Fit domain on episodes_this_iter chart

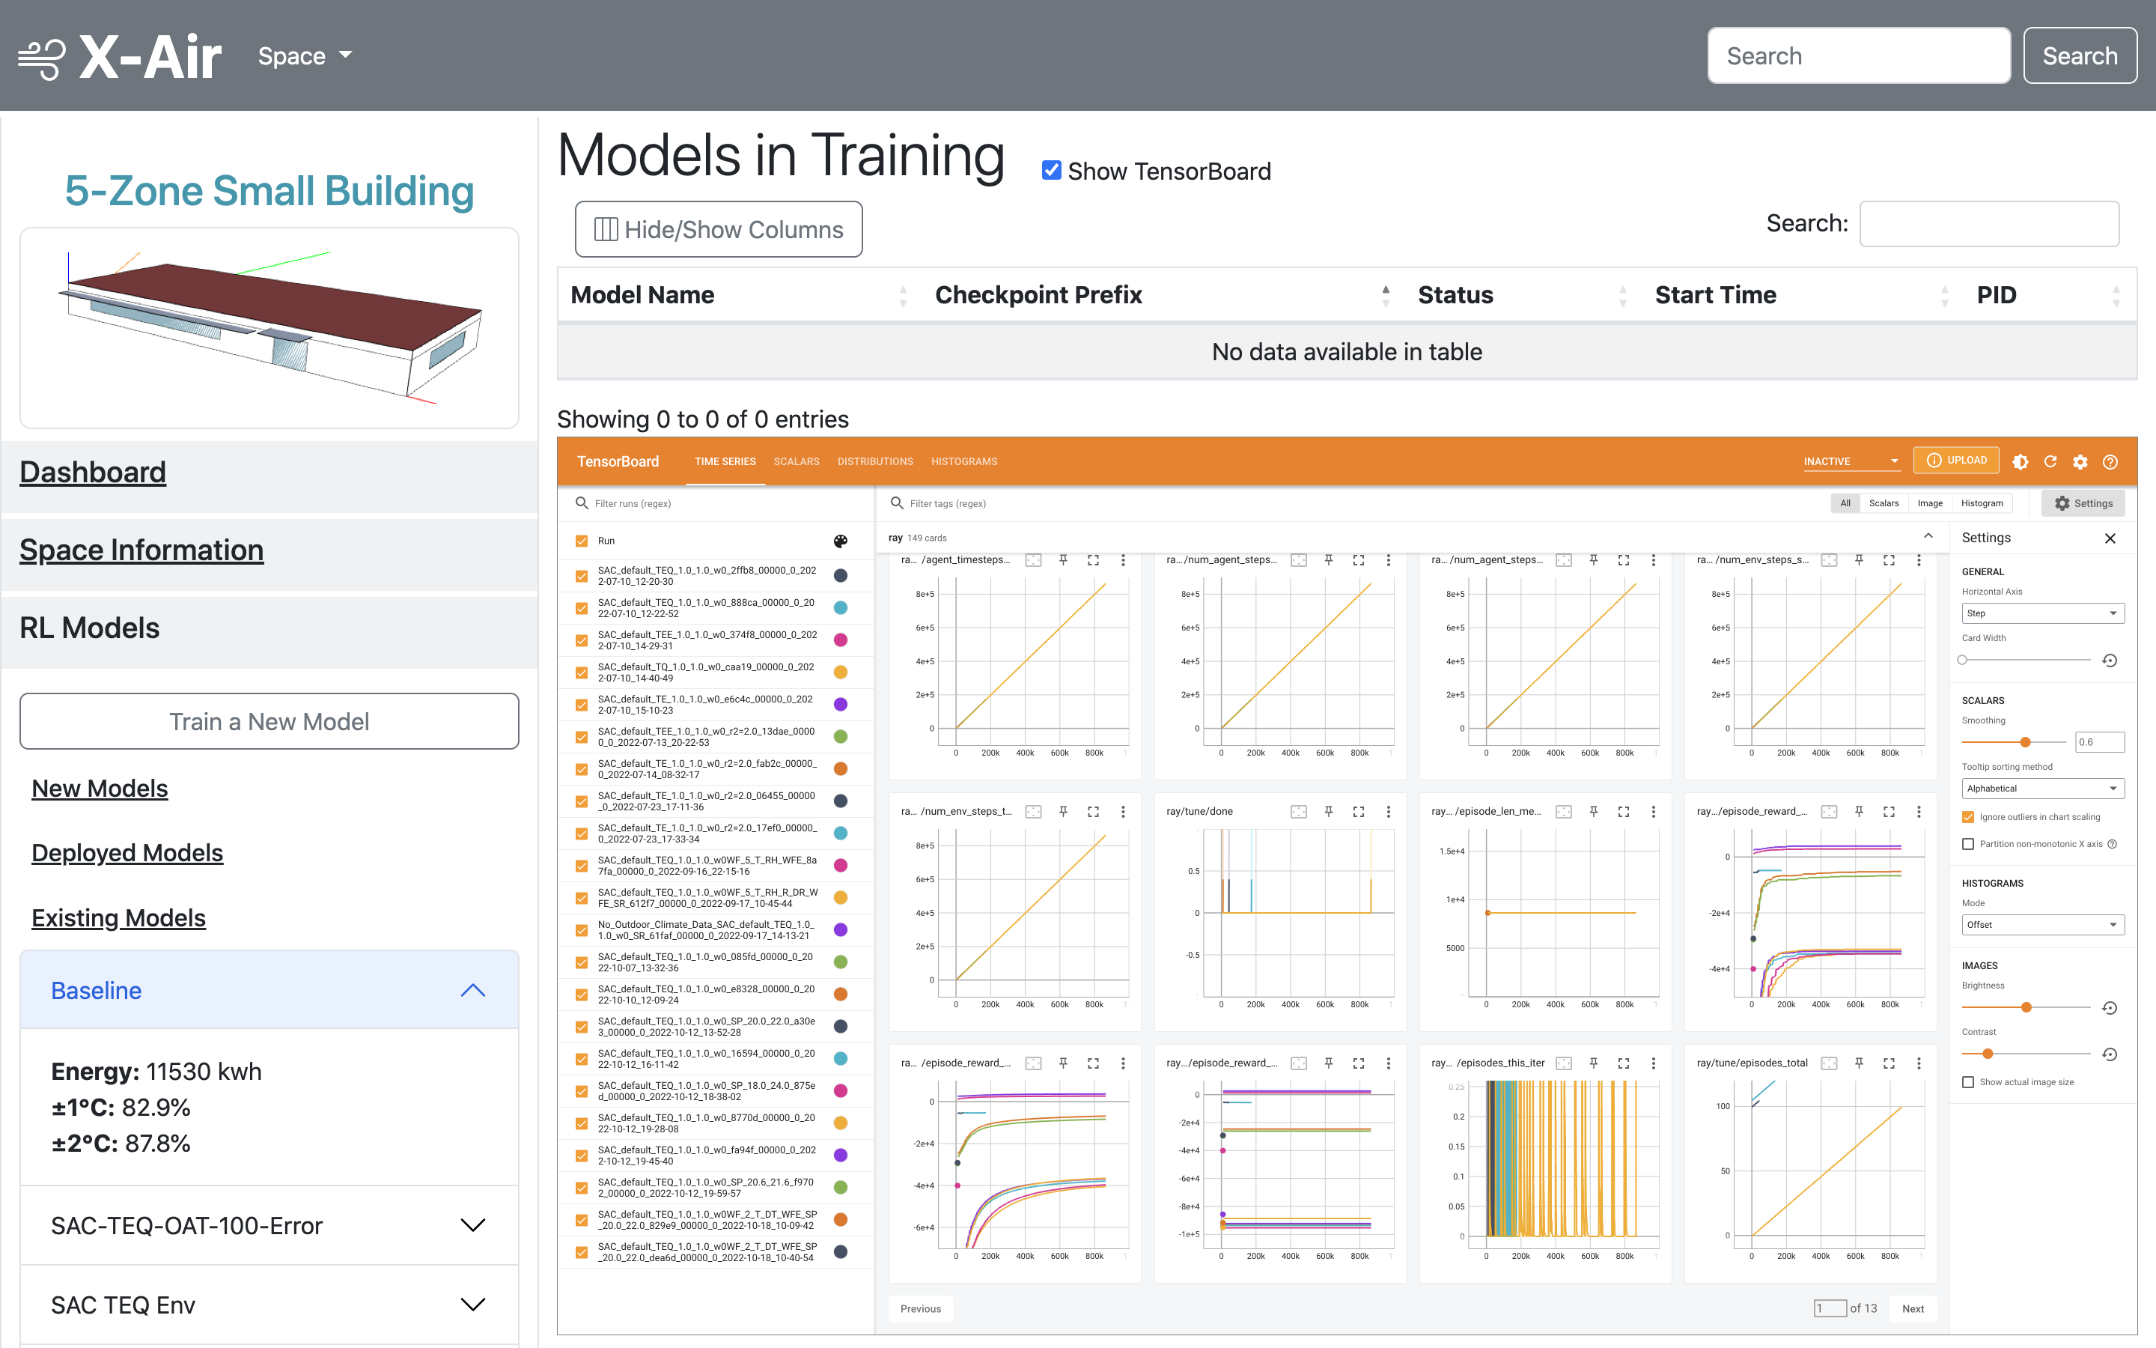tap(1564, 1063)
